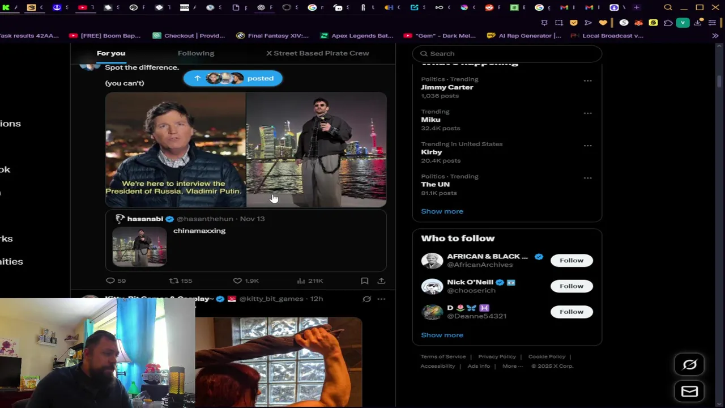Open AFRICAN & BLACK profile avatar
The height and width of the screenshot is (408, 725).
432,260
